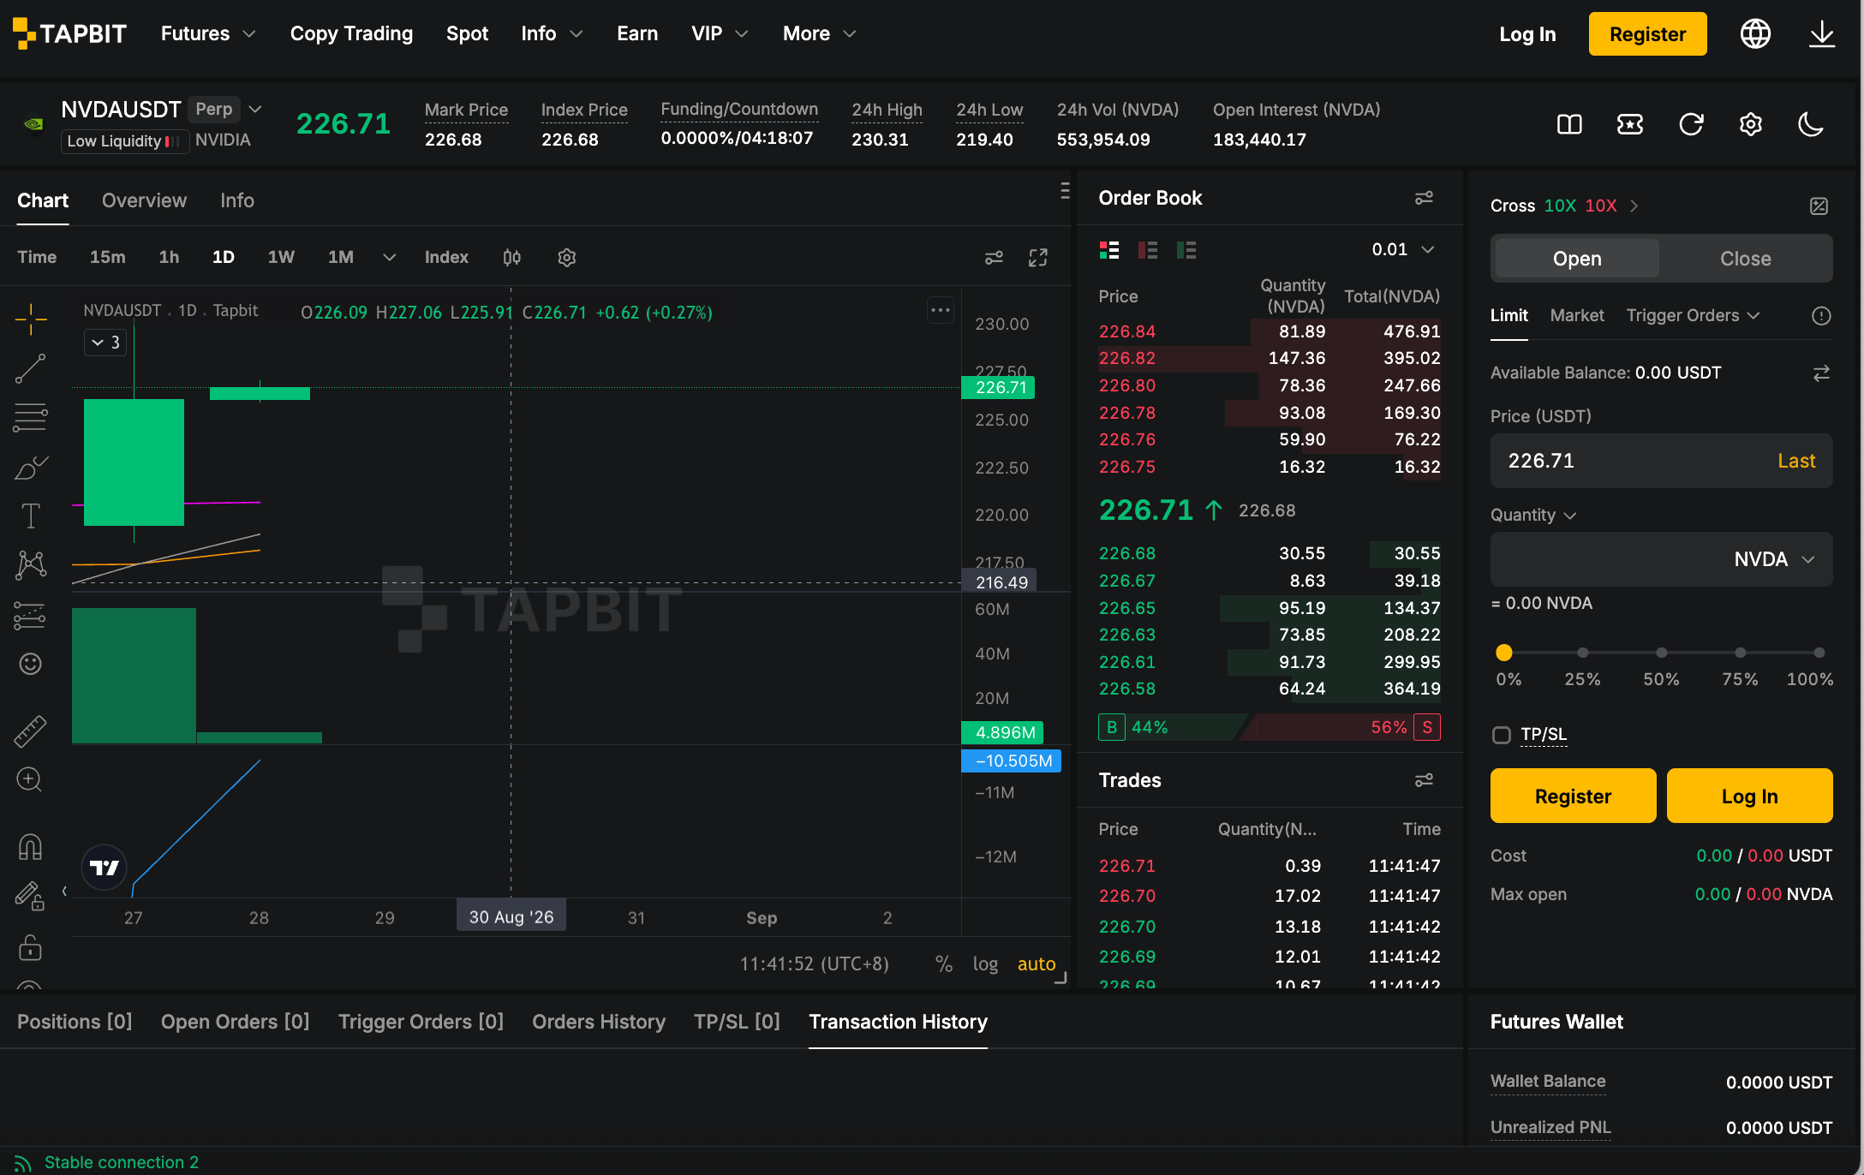Select the text annotation tool
The width and height of the screenshot is (1864, 1175).
30,516
